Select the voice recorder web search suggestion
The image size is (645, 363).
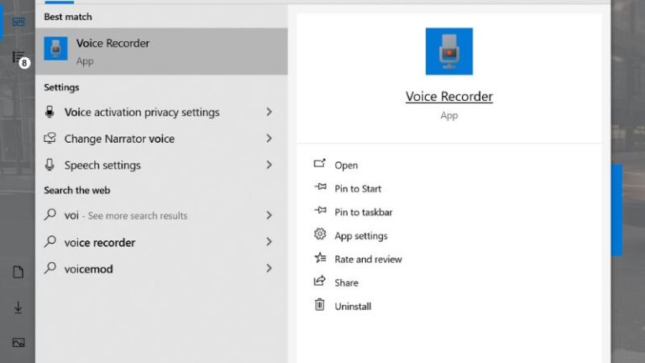(x=99, y=243)
